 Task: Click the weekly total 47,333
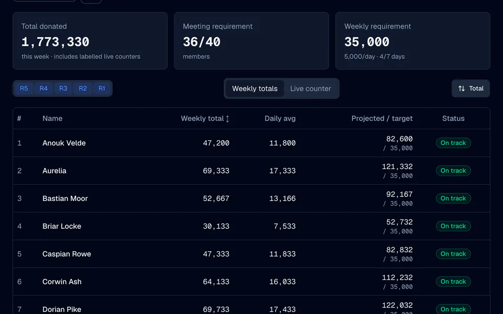[x=216, y=254]
